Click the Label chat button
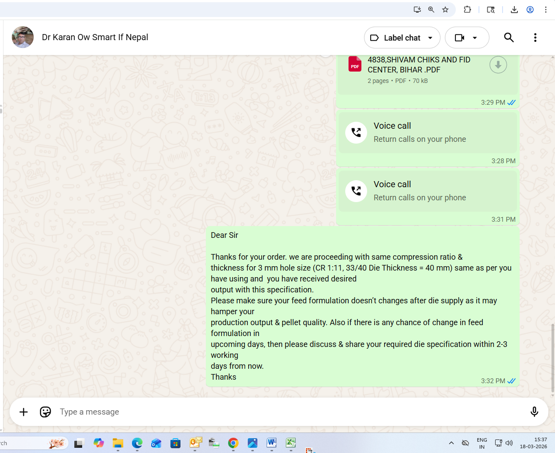555x453 pixels. click(x=395, y=38)
